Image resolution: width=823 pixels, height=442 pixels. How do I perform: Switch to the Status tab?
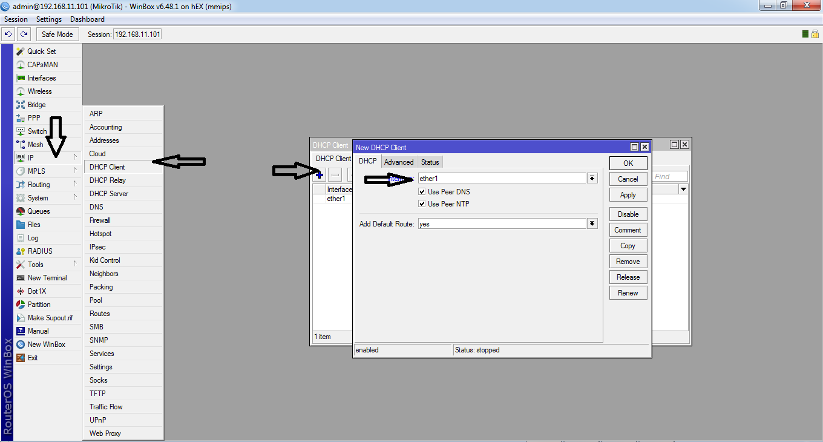[430, 162]
